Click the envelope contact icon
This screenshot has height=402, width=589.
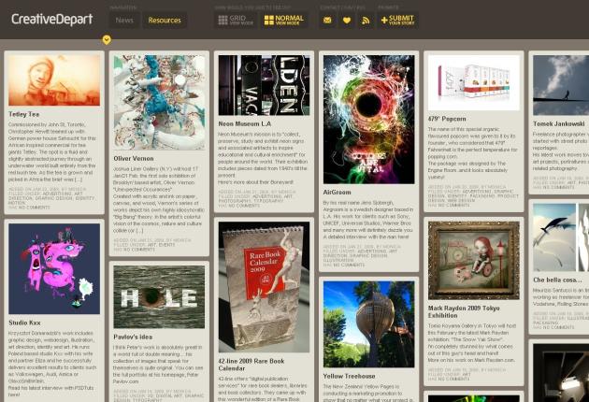pos(327,21)
